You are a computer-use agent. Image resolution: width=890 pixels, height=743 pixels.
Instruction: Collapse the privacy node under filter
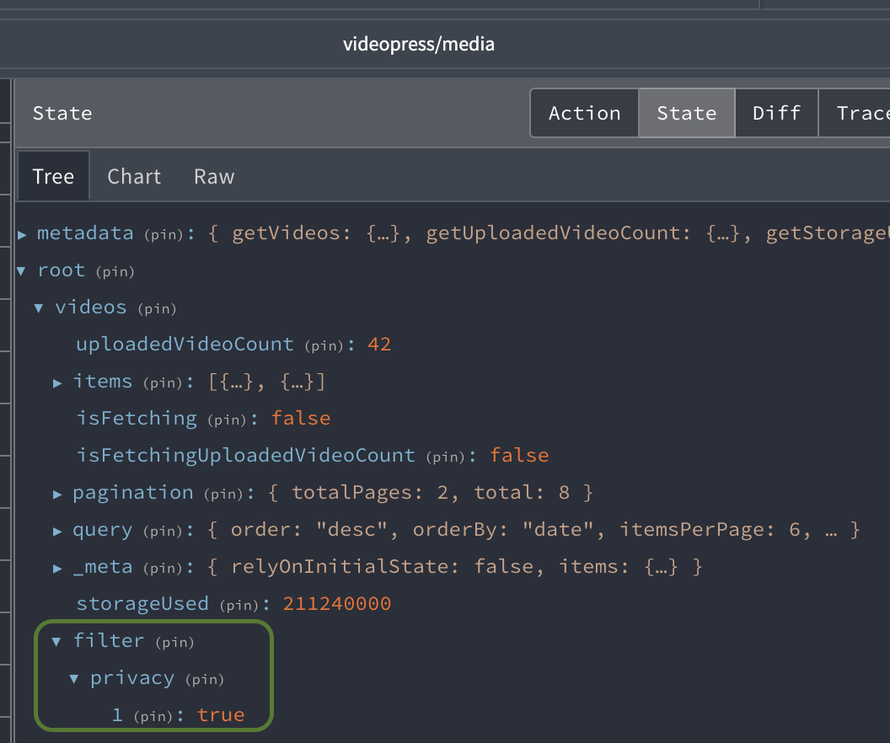click(74, 679)
